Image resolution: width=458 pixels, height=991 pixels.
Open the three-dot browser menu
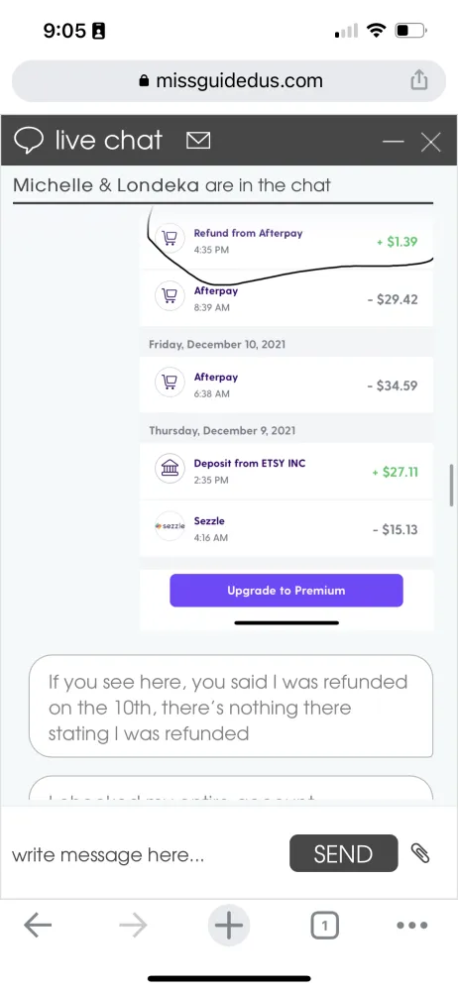[411, 926]
